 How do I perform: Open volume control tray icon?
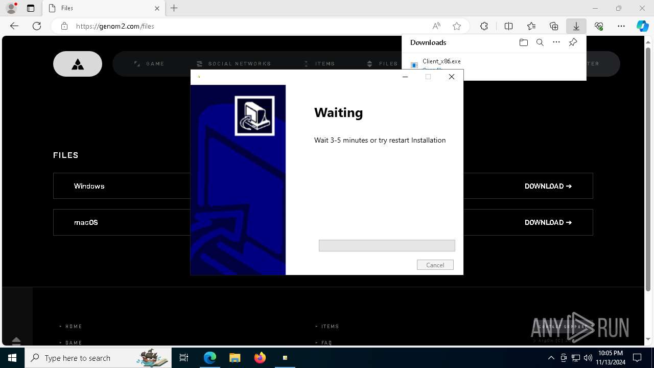tap(588, 358)
